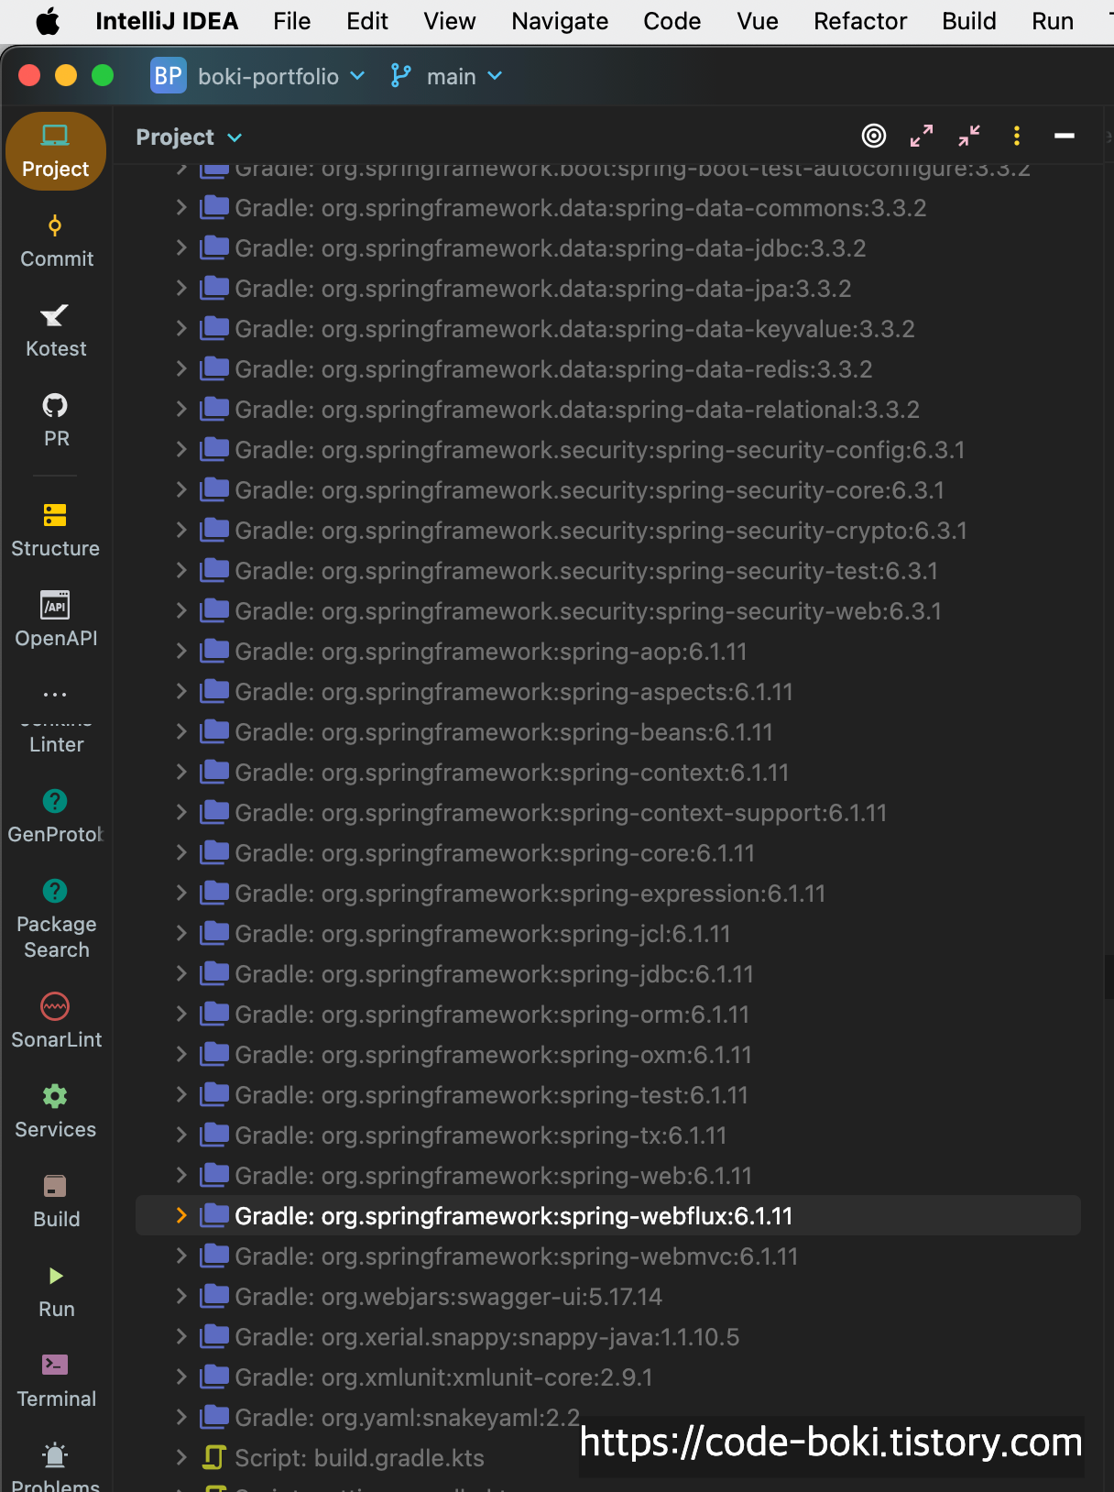1114x1492 pixels.
Task: Select spring-security-config:6.3.1 library row
Action: tap(608, 450)
